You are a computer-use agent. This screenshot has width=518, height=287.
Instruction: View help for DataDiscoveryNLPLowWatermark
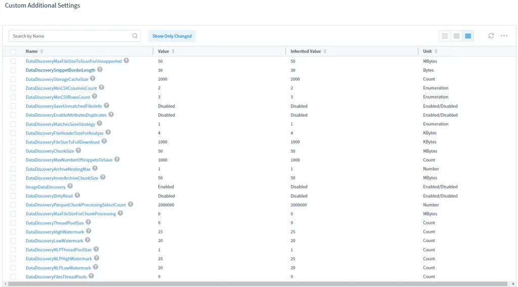pos(96,267)
